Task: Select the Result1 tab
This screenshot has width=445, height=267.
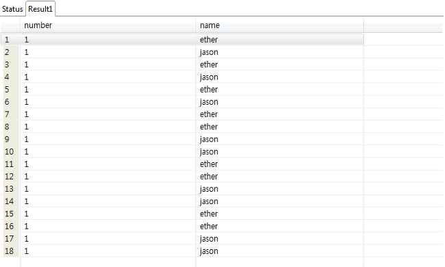Action: [x=40, y=9]
